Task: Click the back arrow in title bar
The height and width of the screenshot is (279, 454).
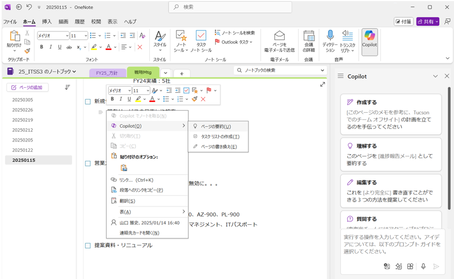Action: tap(19, 7)
